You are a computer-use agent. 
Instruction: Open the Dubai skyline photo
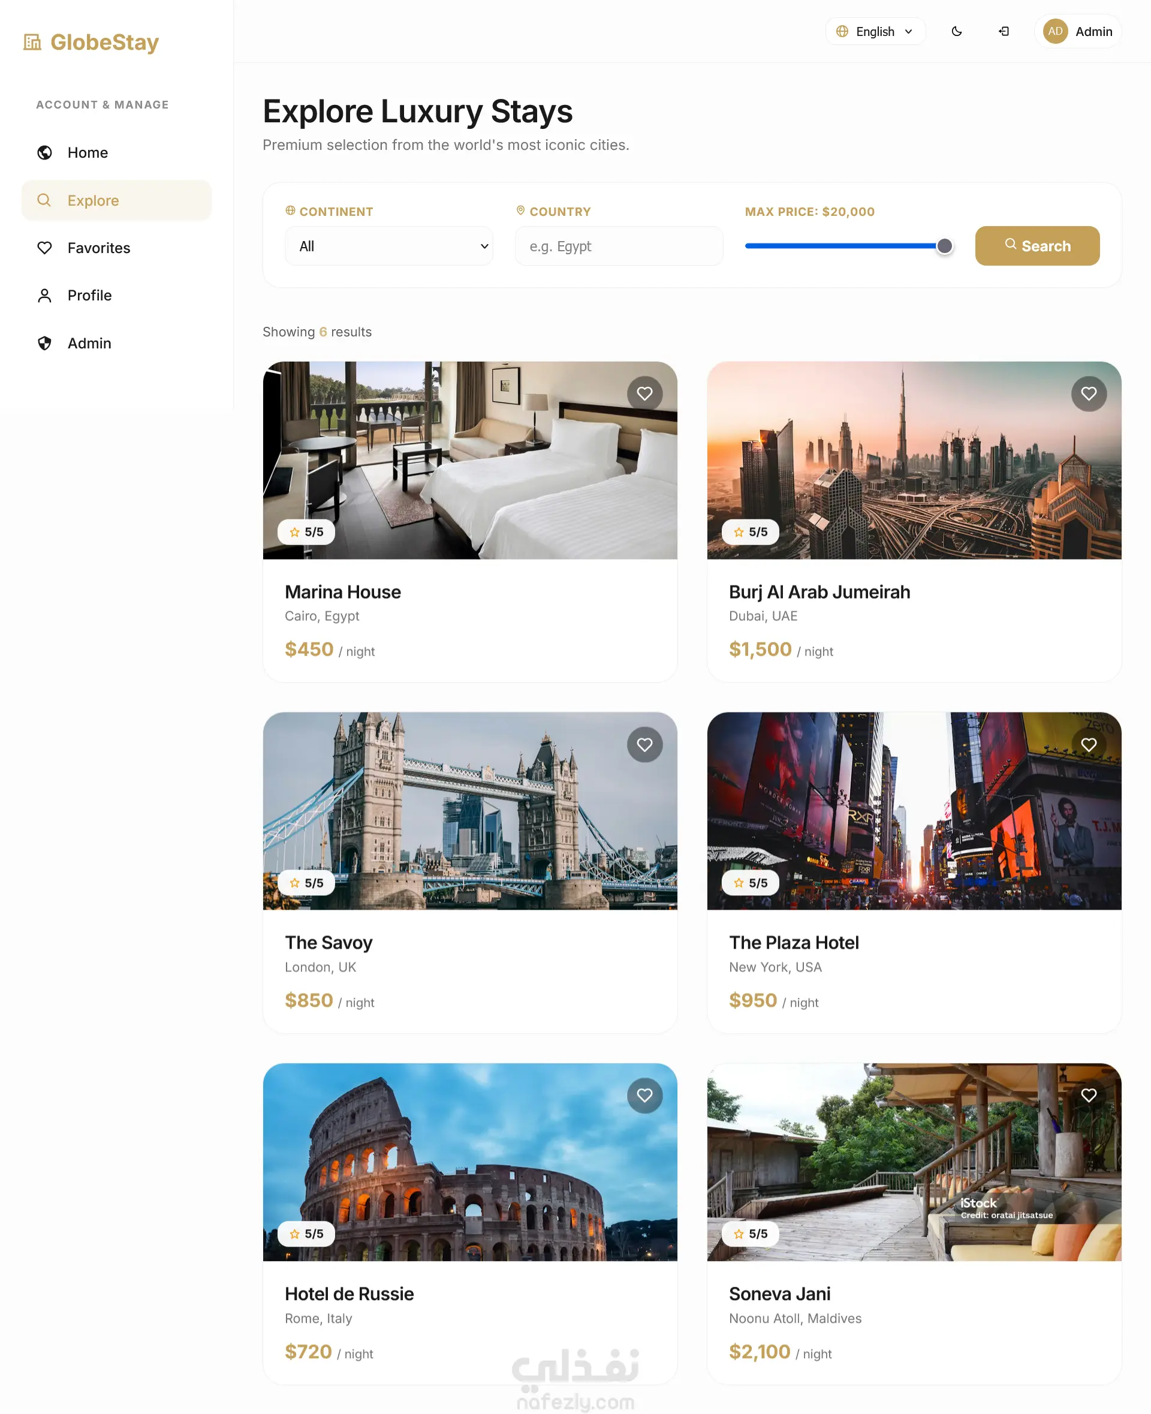point(914,461)
